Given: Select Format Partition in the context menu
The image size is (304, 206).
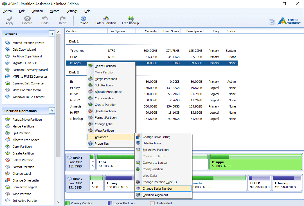Looking at the screenshot, I should [x=111, y=118].
